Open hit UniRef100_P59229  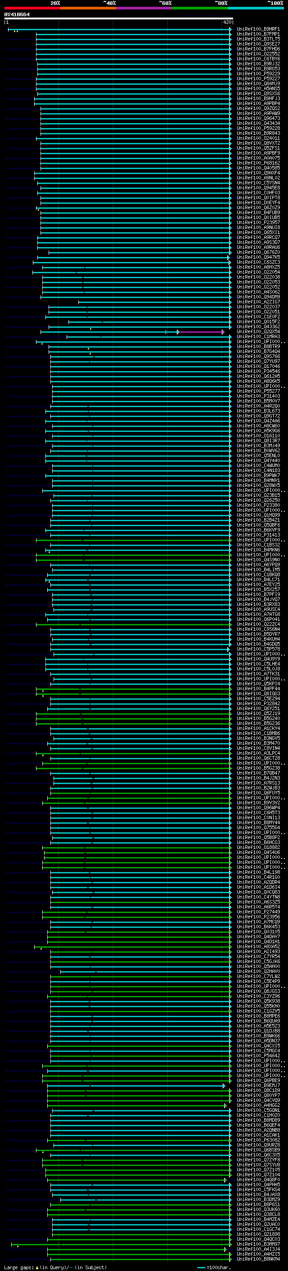[x=258, y=73]
